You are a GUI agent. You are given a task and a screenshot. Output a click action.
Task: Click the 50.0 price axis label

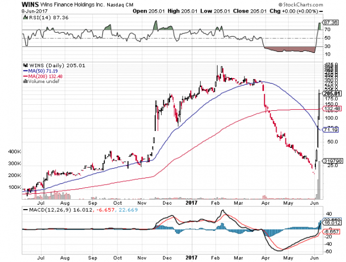[x=332, y=142]
